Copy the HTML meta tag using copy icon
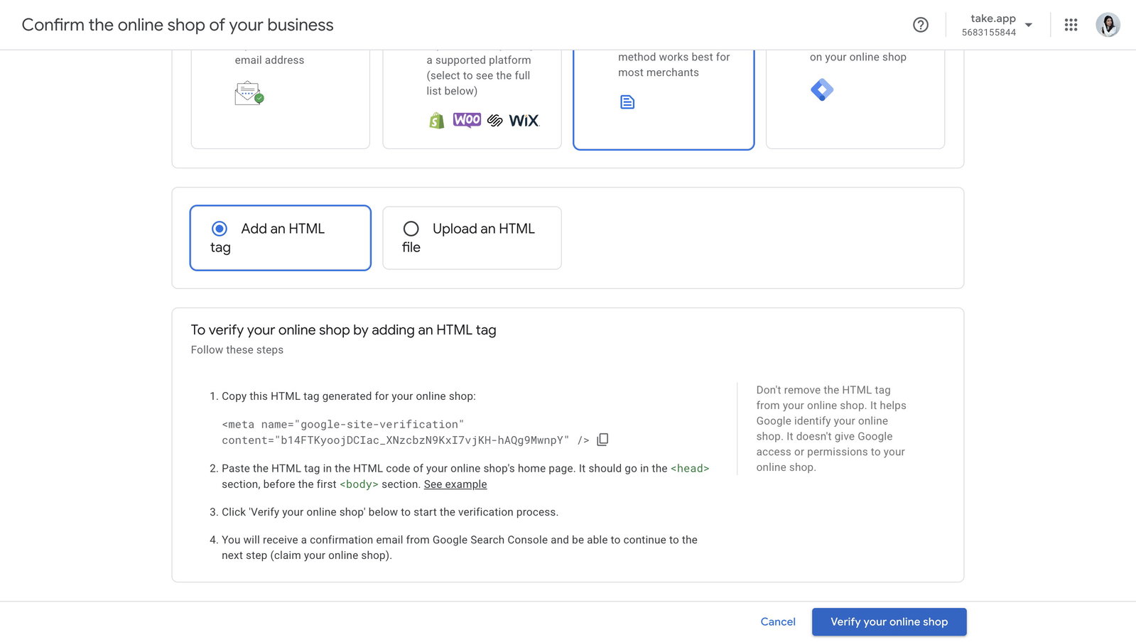Screen dimensions: 1136x642 [x=602, y=440]
